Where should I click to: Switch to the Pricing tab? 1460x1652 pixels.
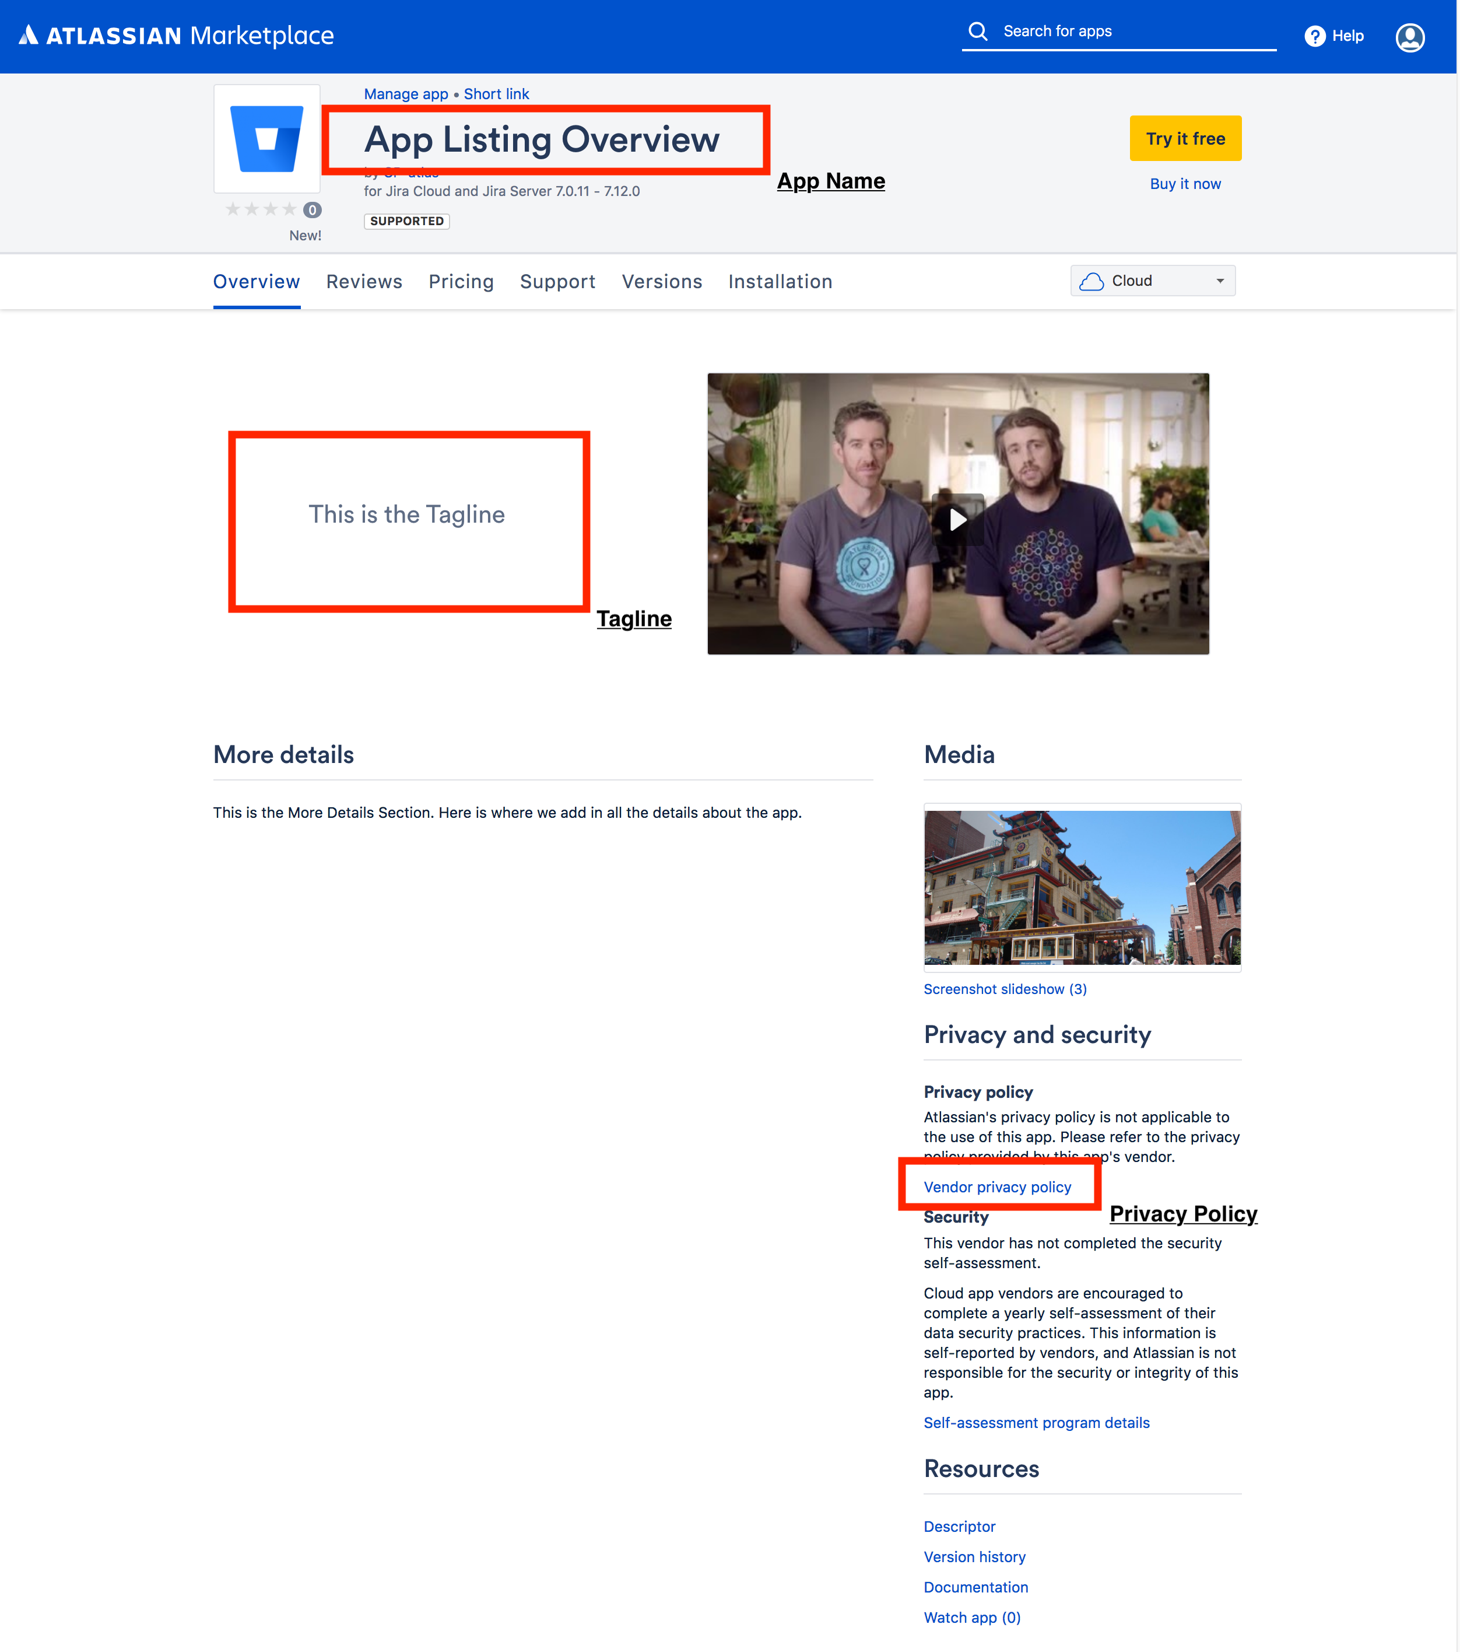tap(461, 282)
